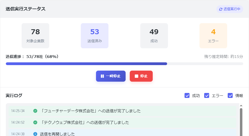
Task: Disable the 情報 log filter checkbox
Action: click(230, 95)
